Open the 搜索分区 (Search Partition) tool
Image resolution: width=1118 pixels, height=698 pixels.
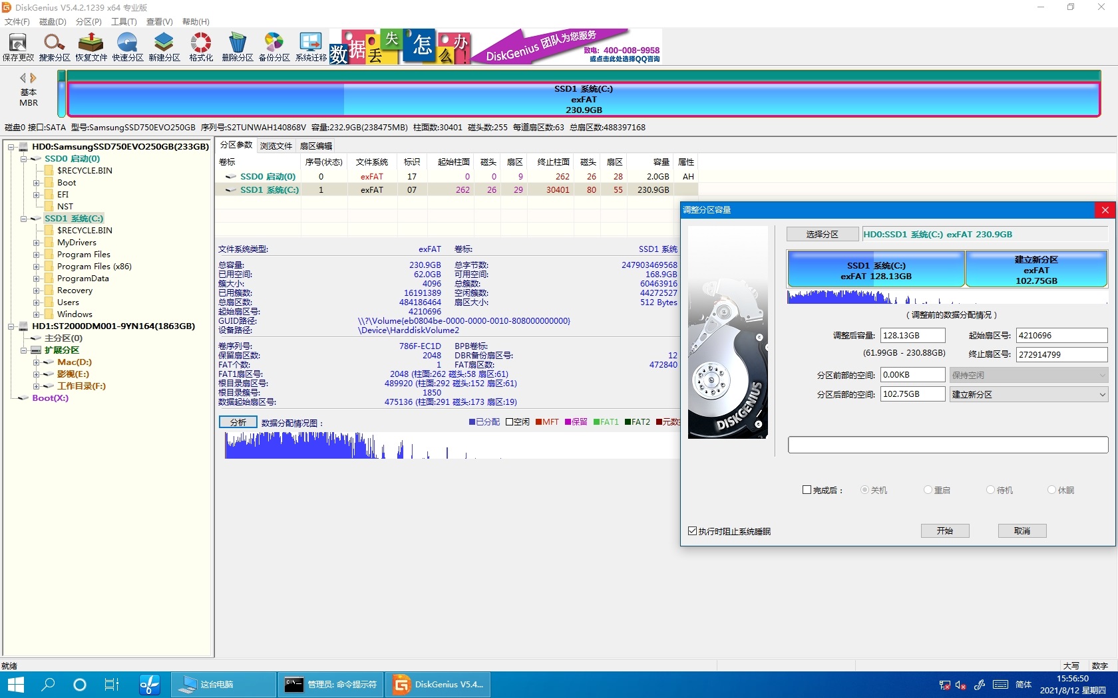pos(55,47)
